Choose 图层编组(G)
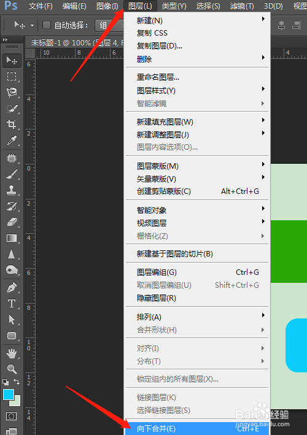The height and width of the screenshot is (435, 307). tap(197, 272)
